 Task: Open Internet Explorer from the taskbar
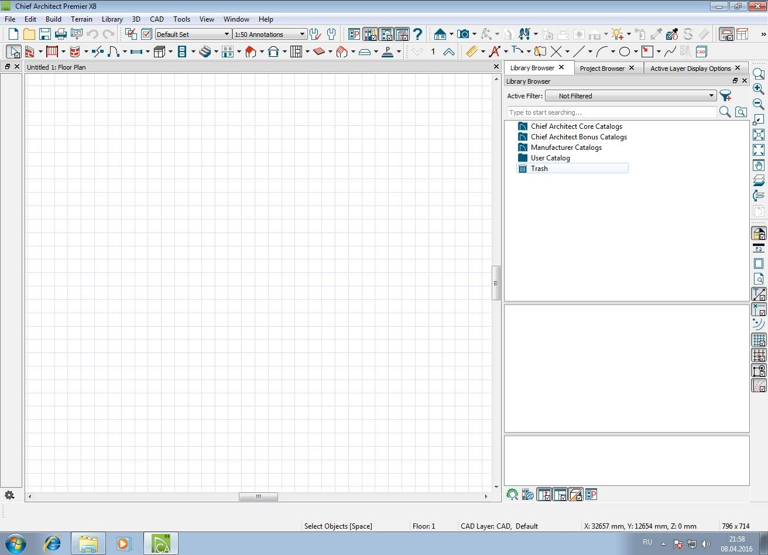pos(53,543)
